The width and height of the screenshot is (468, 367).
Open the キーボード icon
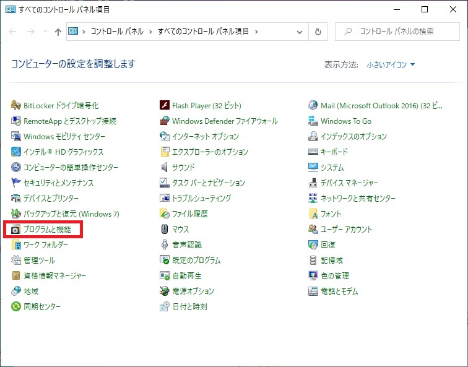tap(313, 152)
